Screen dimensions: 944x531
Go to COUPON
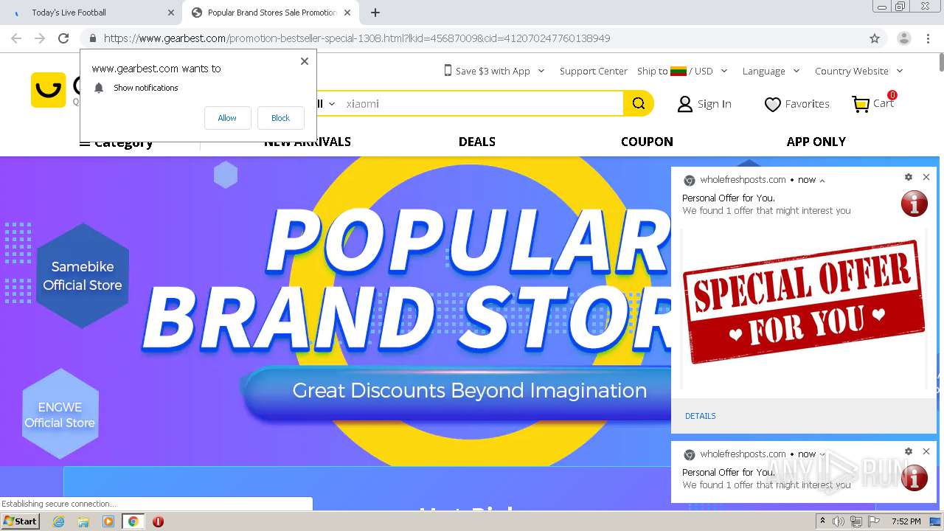(x=647, y=142)
